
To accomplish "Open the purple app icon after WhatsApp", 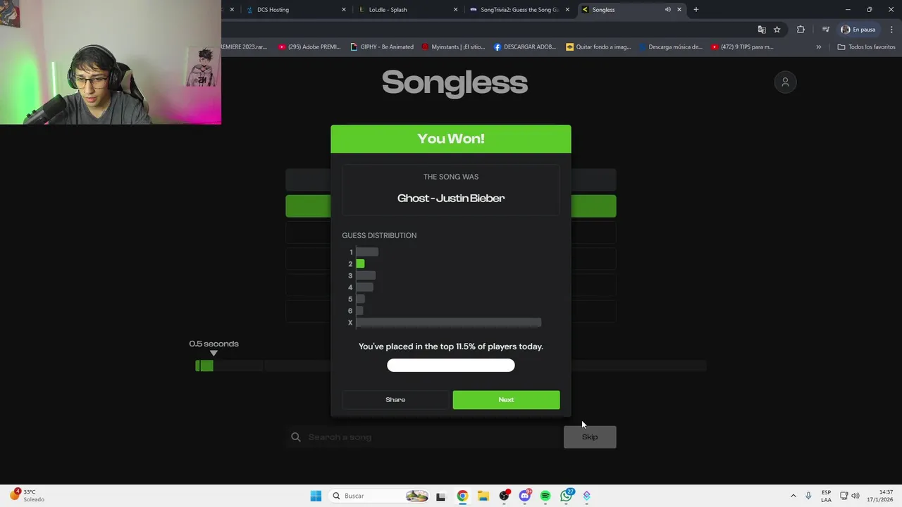I will pyautogui.click(x=587, y=496).
